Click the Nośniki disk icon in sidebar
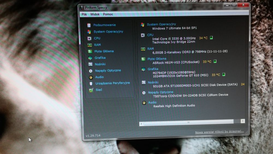Viewport: 273px width, 154px height. (x=90, y=64)
